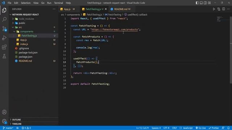Open the Edit menu

[x=16, y=3]
